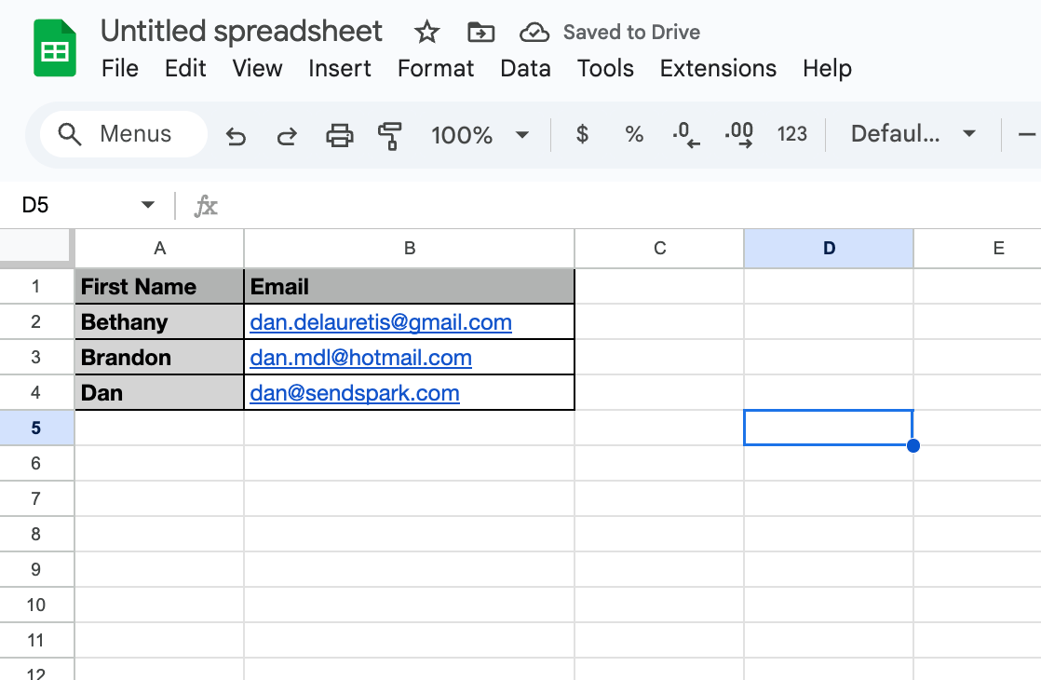Open dan@sendspark.com email link
Screen dimensions: 1041x680
(355, 393)
